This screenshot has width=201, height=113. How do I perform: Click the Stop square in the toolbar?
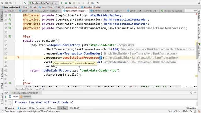[74, 3]
